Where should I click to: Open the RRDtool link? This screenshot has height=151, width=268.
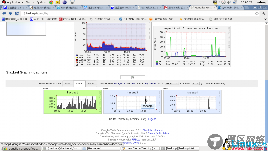[x=136, y=139]
